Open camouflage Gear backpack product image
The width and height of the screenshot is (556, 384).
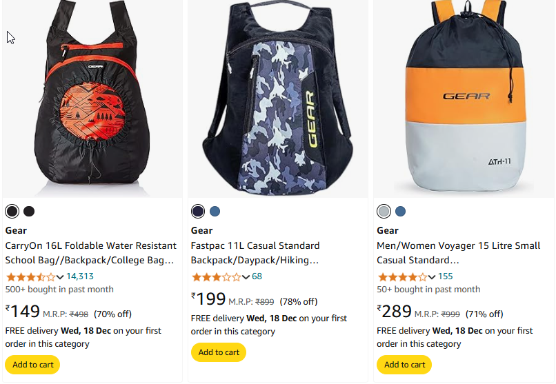[278, 99]
